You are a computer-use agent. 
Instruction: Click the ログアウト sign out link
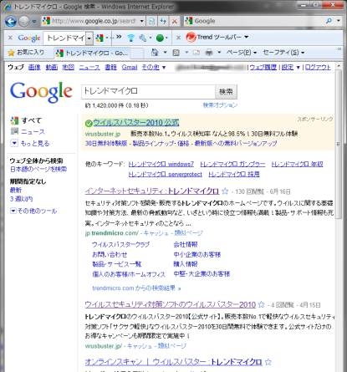[318, 67]
